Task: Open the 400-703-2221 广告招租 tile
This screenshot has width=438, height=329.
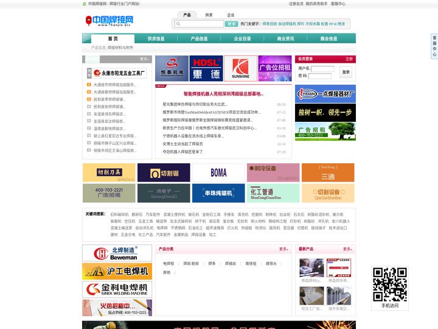Action: (x=109, y=193)
